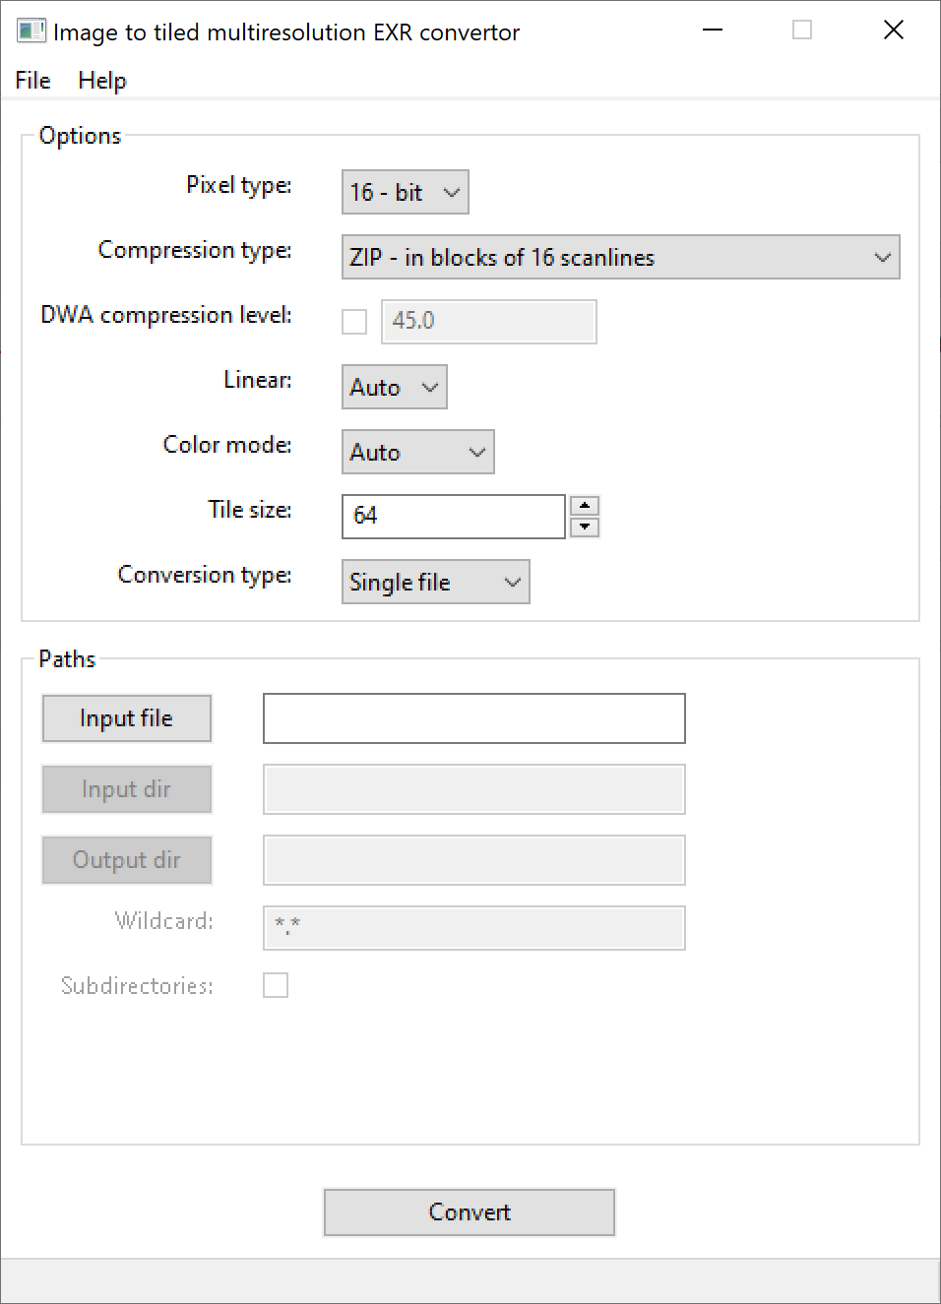This screenshot has width=941, height=1304.
Task: Click the Input file button
Action: point(127,718)
